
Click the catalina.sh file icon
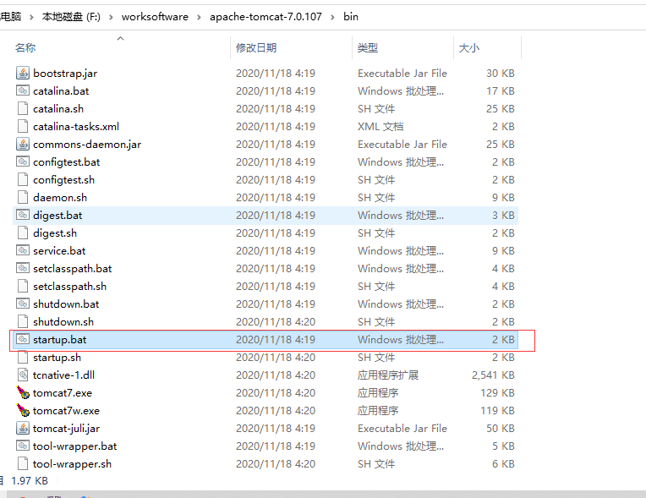(x=23, y=108)
